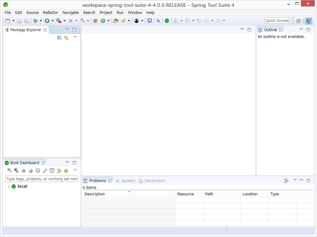The image size is (317, 237).
Task: Open a console with the monitor icon
Action: coord(150,21)
